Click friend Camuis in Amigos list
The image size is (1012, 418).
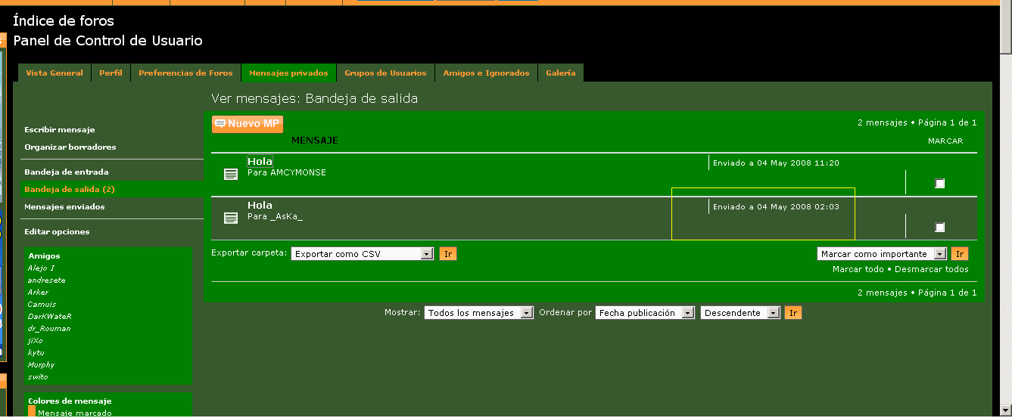click(40, 305)
